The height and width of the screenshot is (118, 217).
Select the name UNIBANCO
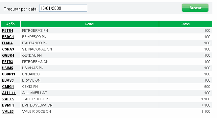31,74
